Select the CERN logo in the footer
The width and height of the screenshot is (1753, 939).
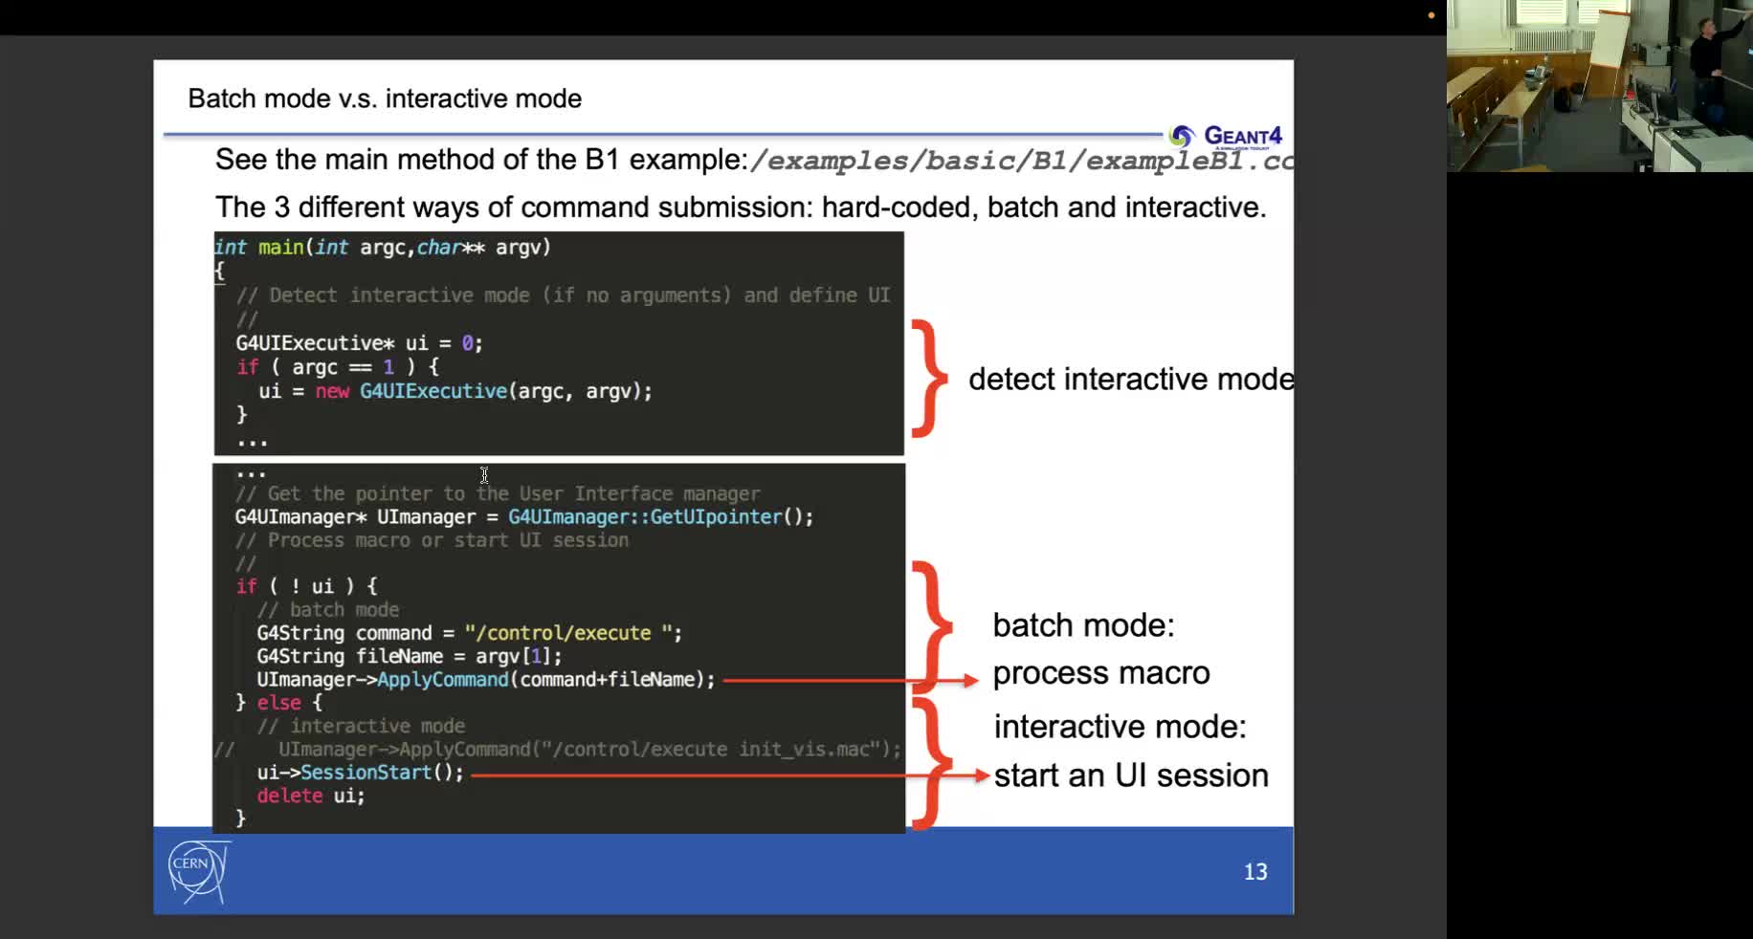(x=198, y=870)
